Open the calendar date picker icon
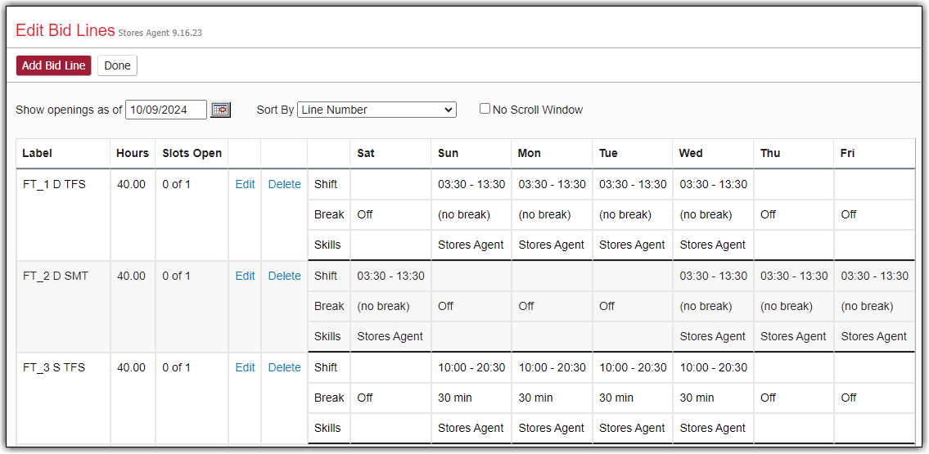 point(220,110)
